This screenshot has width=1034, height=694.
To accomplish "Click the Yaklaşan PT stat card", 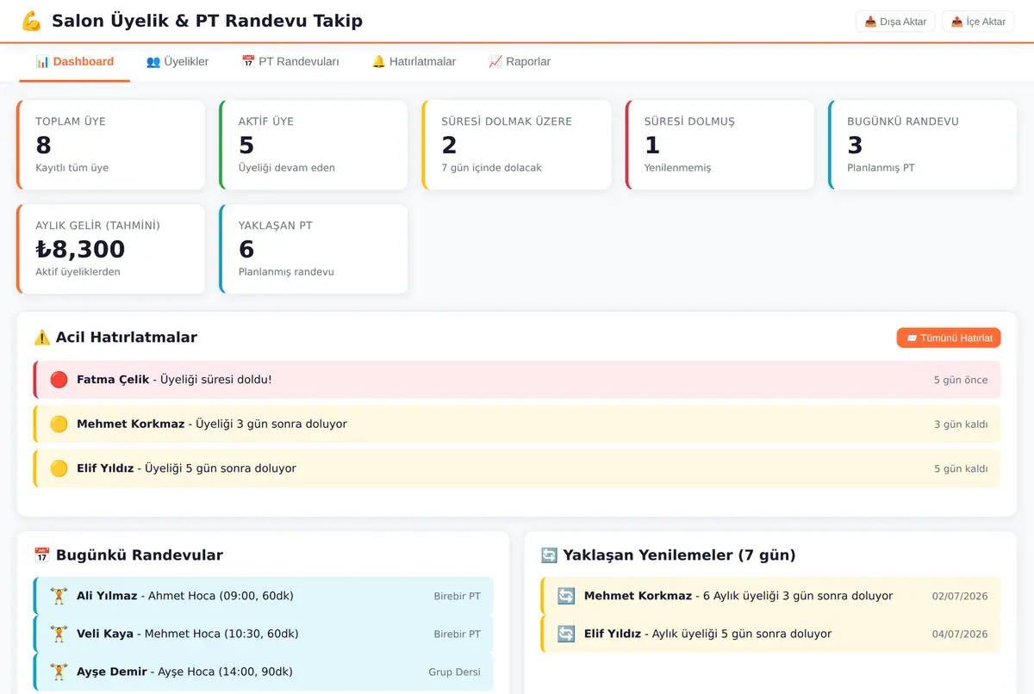I will coord(314,249).
